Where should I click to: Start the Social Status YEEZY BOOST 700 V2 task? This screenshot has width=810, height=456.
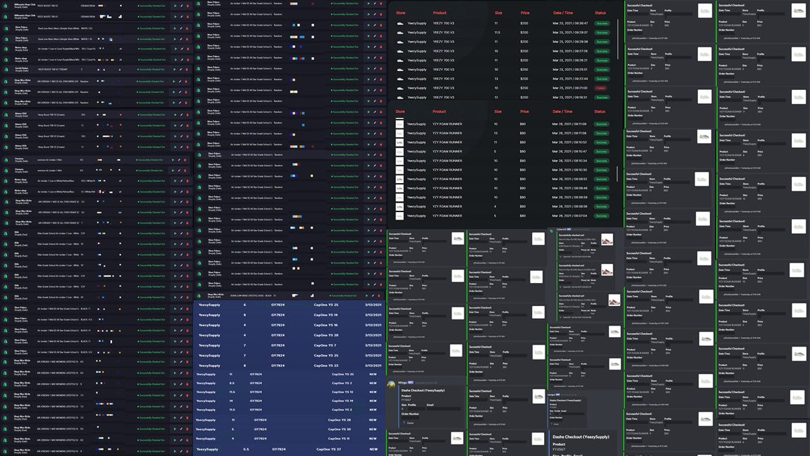(175, 70)
